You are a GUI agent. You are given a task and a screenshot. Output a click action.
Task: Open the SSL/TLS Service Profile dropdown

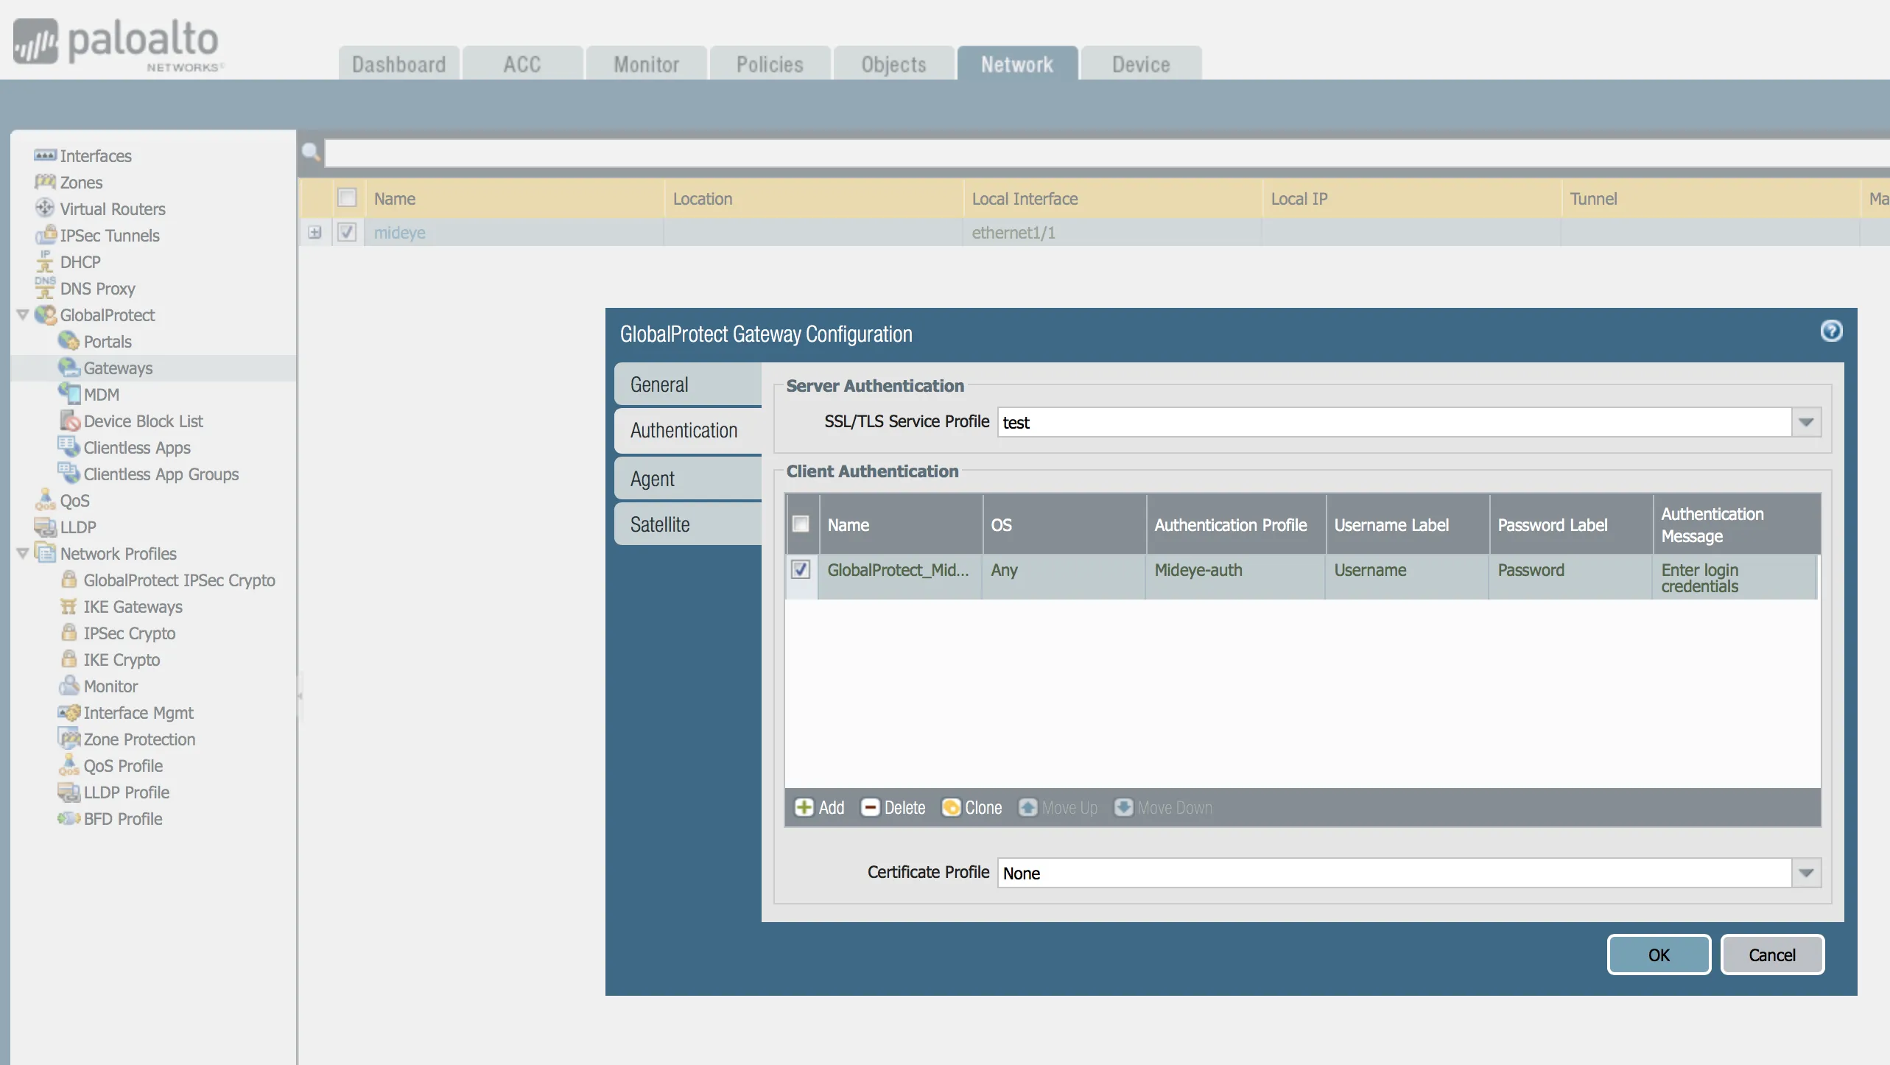1806,422
